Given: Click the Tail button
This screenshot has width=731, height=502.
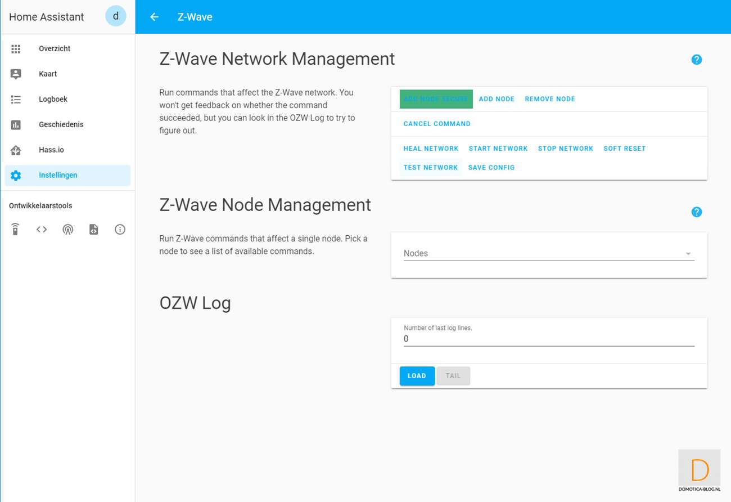Looking at the screenshot, I should [453, 376].
